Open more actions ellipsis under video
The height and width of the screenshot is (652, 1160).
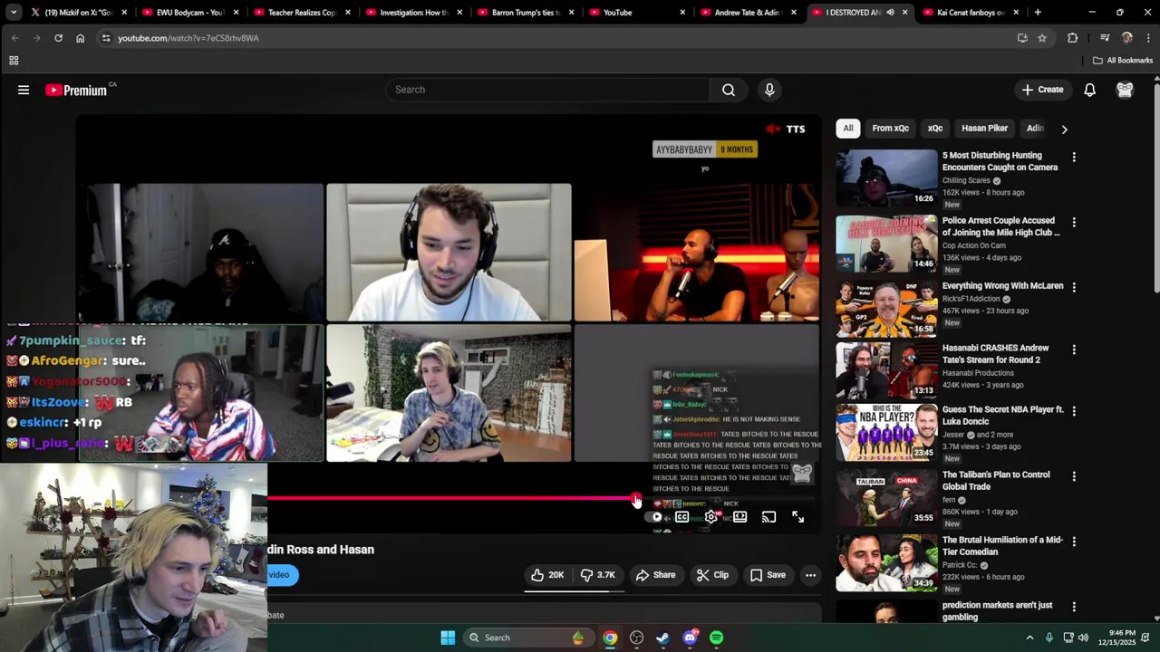tap(811, 575)
